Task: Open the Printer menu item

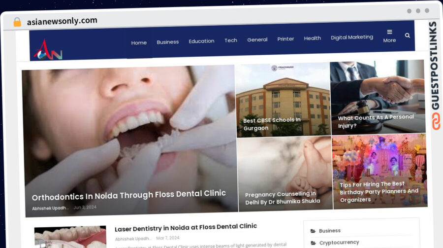Action: coord(285,39)
